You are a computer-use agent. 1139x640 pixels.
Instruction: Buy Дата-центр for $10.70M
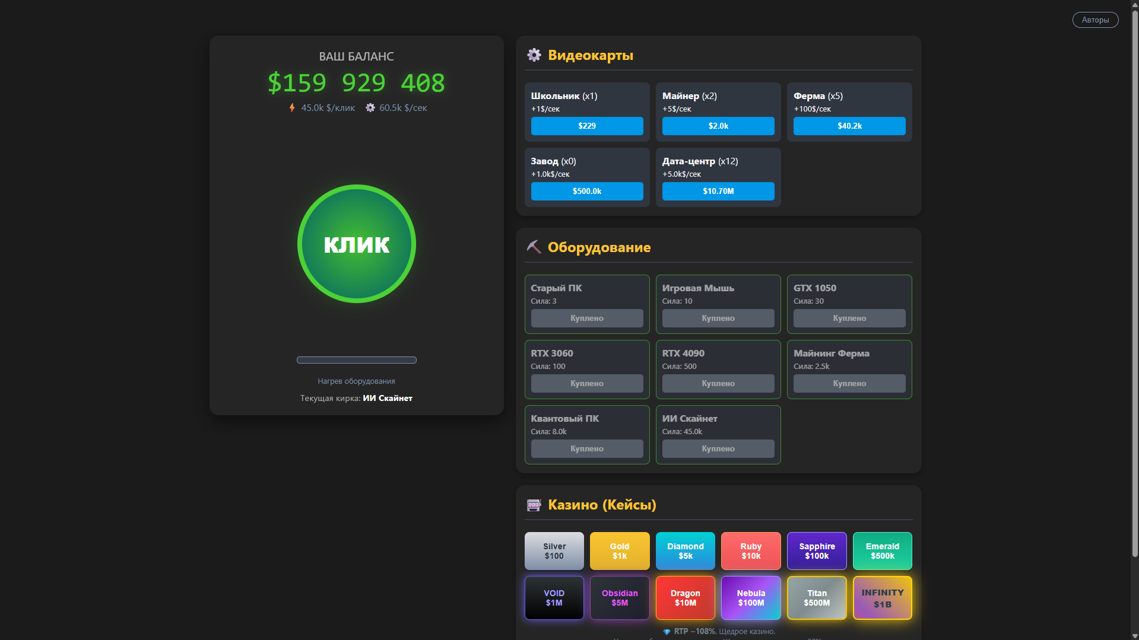pos(718,191)
